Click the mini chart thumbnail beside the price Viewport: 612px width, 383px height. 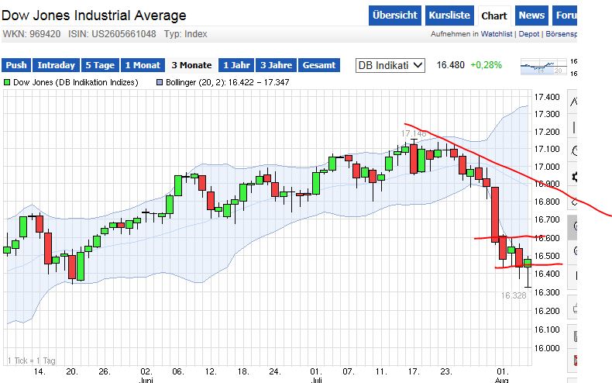(x=545, y=67)
